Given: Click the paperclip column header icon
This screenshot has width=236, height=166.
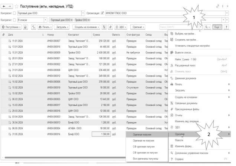Looking at the screenshot, I should pyautogui.click(x=3, y=35).
